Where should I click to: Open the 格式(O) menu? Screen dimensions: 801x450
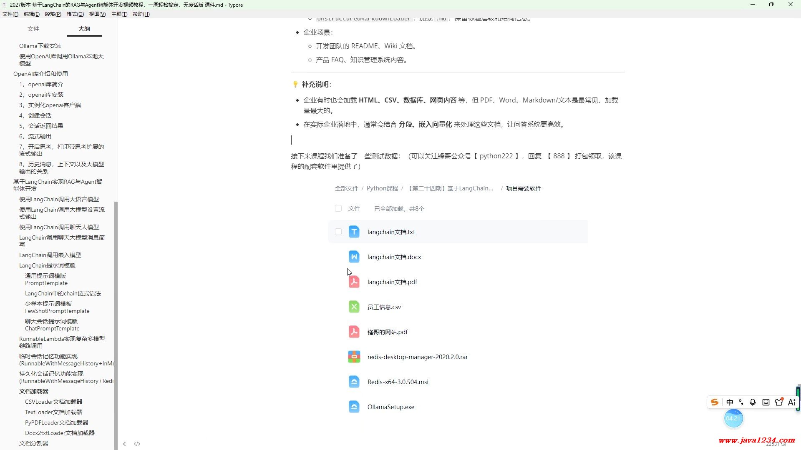[x=75, y=14]
